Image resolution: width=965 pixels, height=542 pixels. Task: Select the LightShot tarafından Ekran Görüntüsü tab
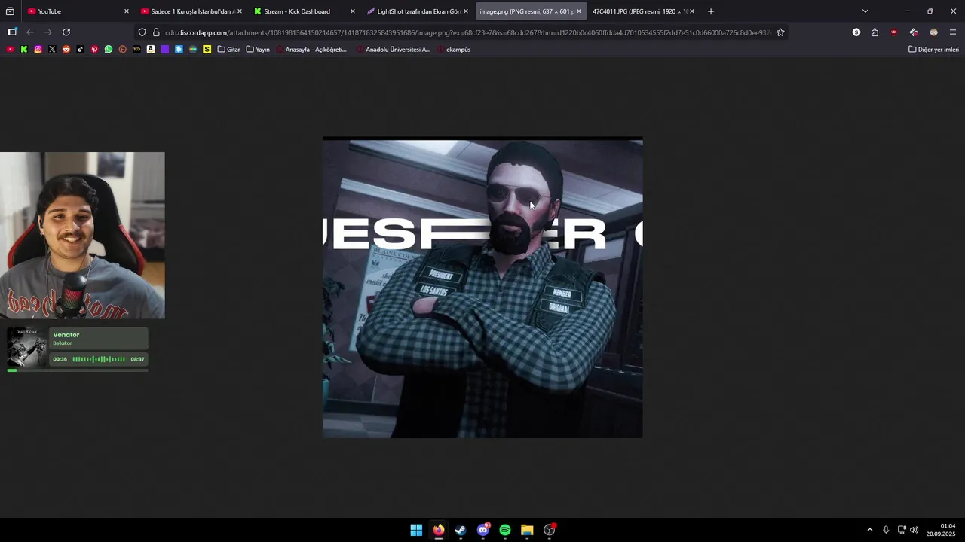(417, 11)
